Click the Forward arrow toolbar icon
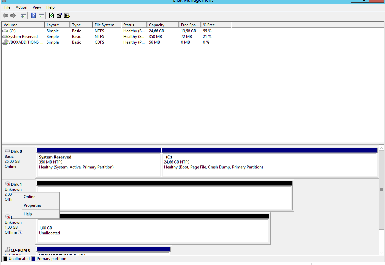 pos(13,15)
